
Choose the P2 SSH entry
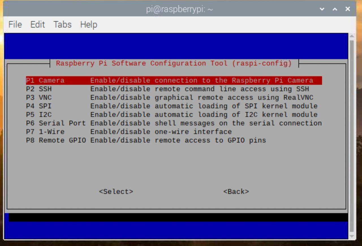click(39, 89)
